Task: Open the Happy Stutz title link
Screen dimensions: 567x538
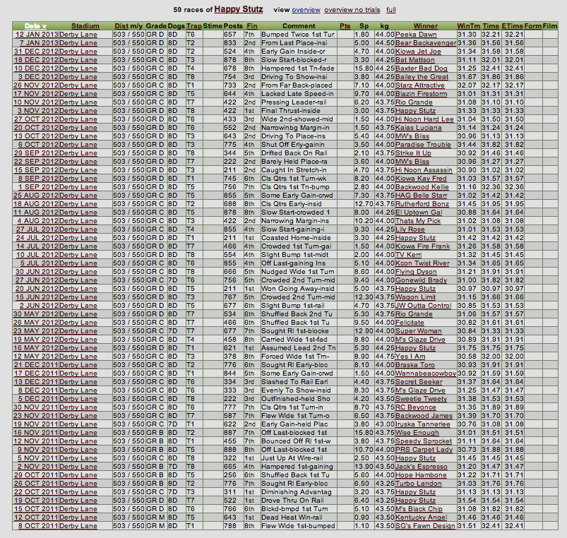Action: coord(238,9)
